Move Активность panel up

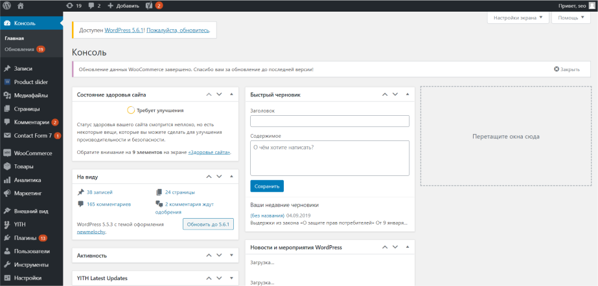coord(209,256)
